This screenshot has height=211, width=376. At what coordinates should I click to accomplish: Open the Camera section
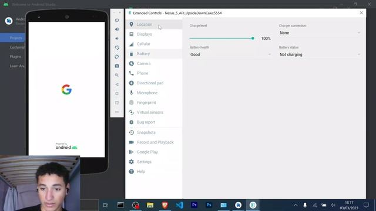pos(154,63)
